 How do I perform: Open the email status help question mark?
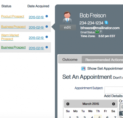[101, 32]
